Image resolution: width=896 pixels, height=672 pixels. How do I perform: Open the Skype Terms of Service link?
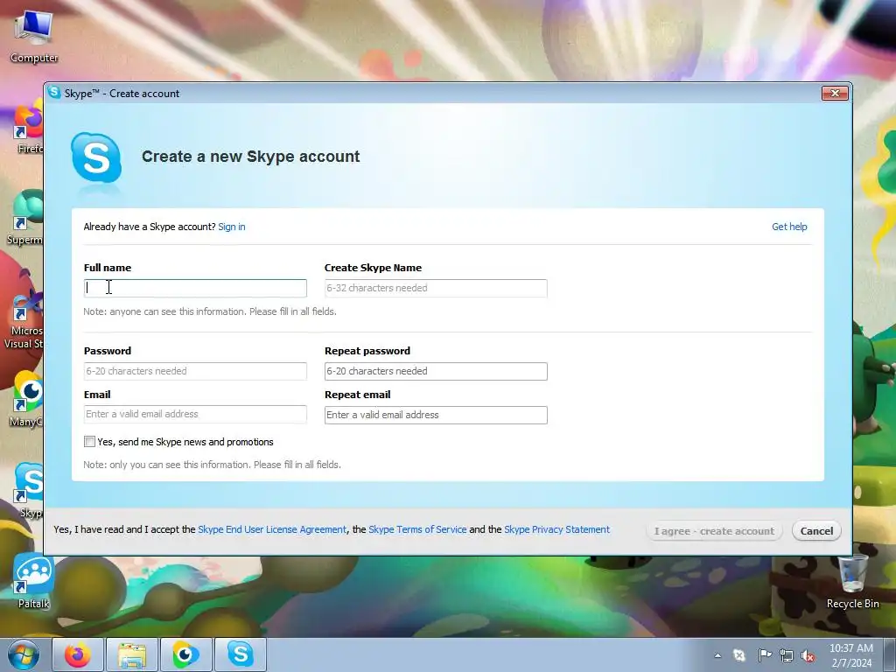click(417, 529)
